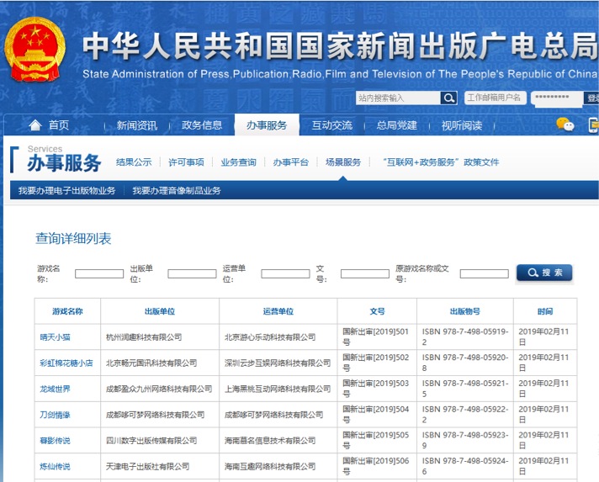Open “互联网+政务服务”政策文件 link
Viewport: 599px width, 482px height.
[x=441, y=162]
